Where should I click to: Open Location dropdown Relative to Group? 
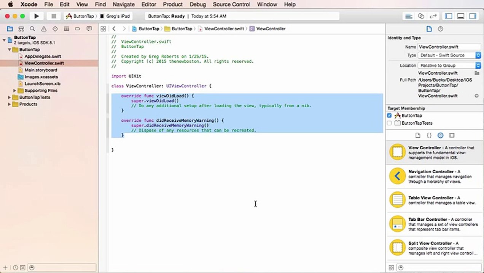click(449, 66)
